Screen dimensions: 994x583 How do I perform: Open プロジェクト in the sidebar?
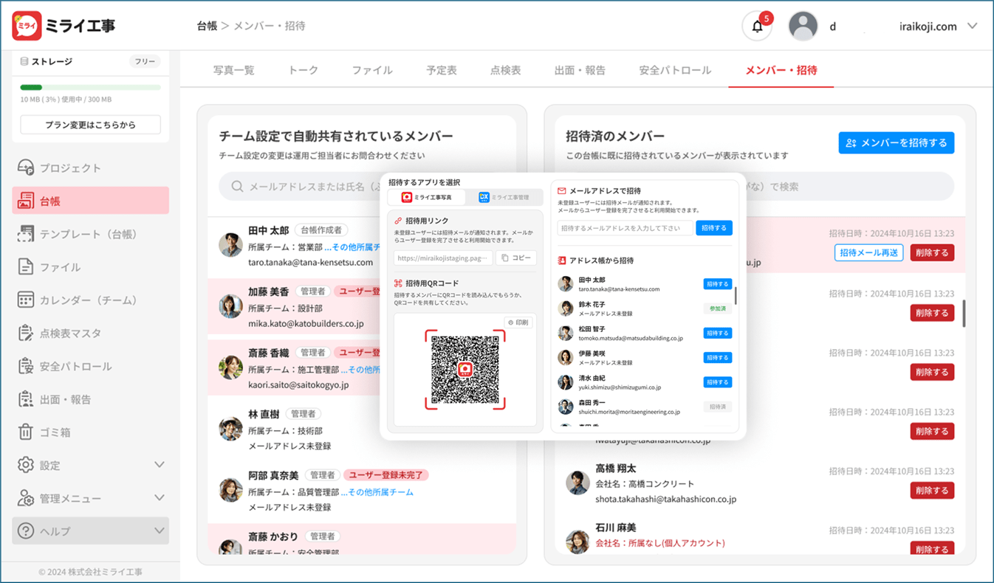point(90,168)
